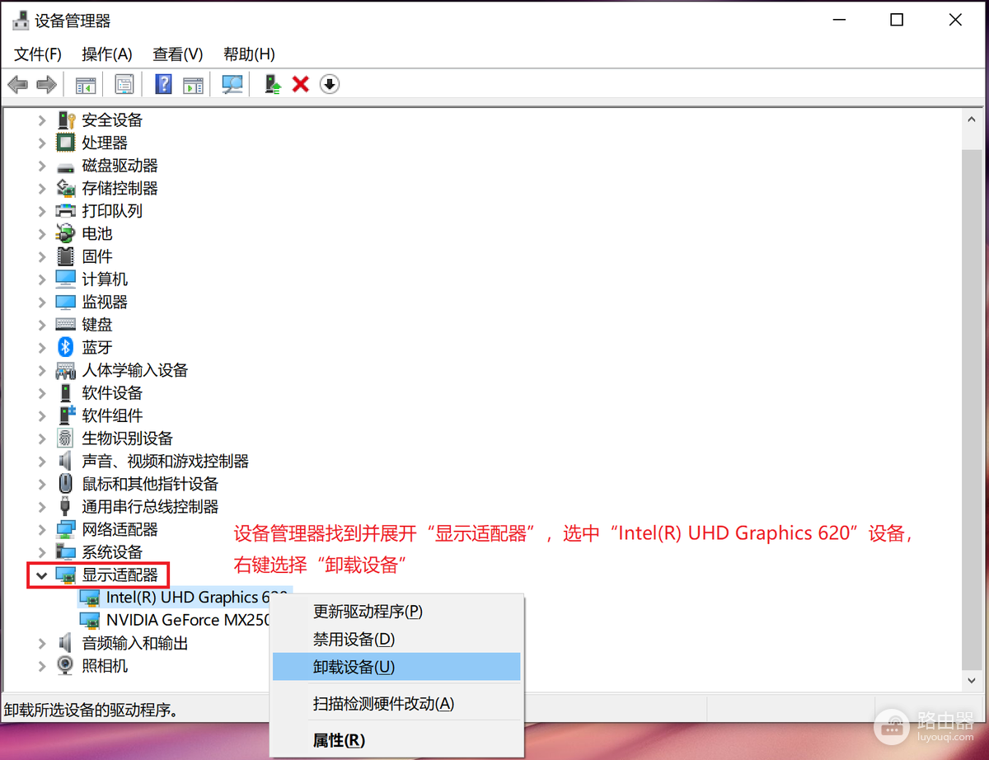The width and height of the screenshot is (989, 760).
Task: Expand the 软件组件 node
Action: [x=42, y=416]
